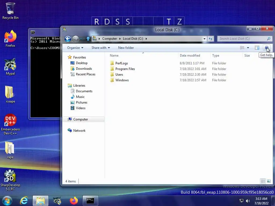275x206 pixels.
Task: Select the iceape desktop folder
Action: pyautogui.click(x=10, y=94)
